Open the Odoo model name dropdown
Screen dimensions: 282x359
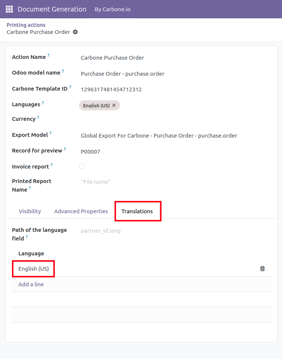[x=175, y=74]
